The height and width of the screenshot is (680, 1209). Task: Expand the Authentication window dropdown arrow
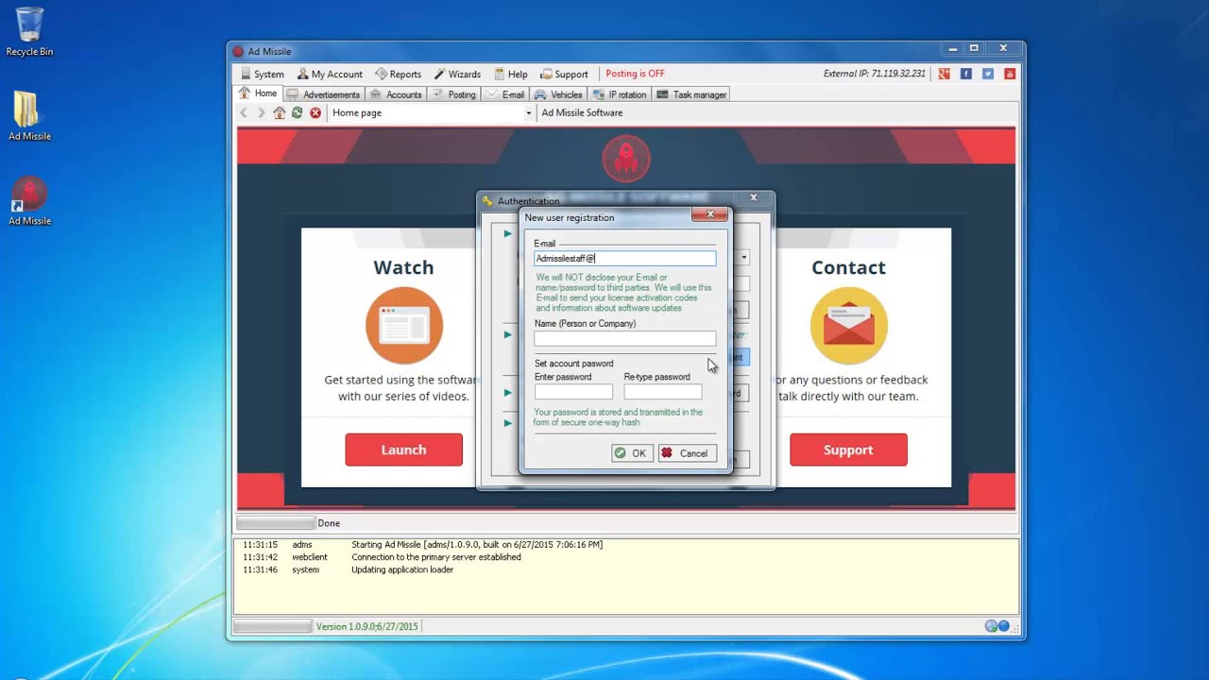coord(744,258)
